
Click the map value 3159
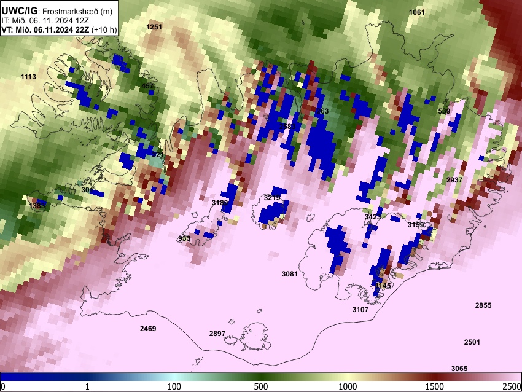point(416,225)
